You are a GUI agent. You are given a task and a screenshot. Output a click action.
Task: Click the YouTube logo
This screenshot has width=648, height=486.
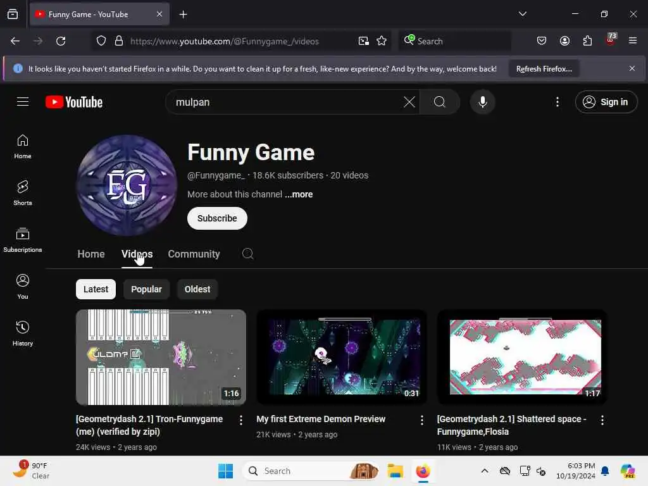[74, 102]
